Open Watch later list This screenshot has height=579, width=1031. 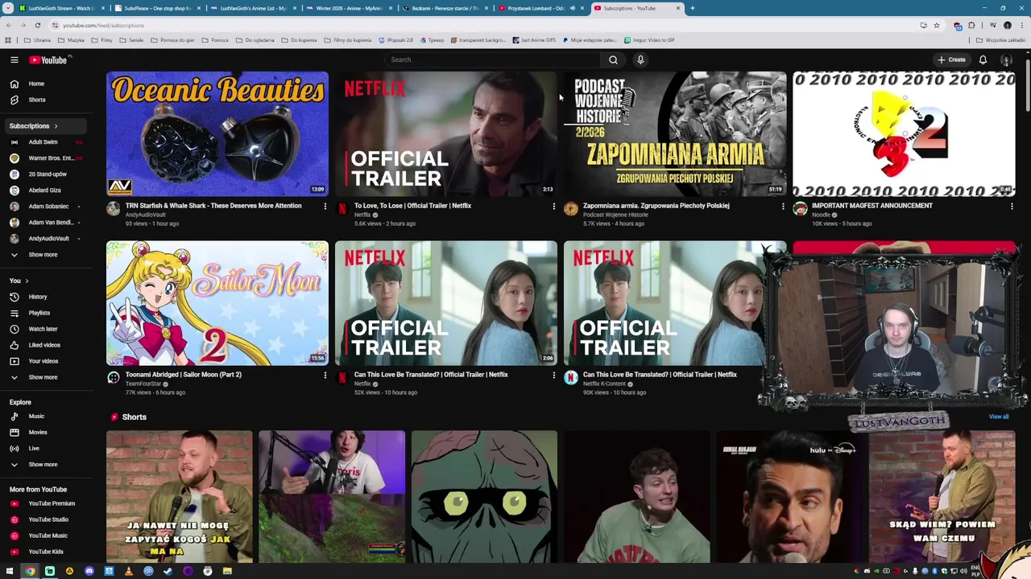43,329
